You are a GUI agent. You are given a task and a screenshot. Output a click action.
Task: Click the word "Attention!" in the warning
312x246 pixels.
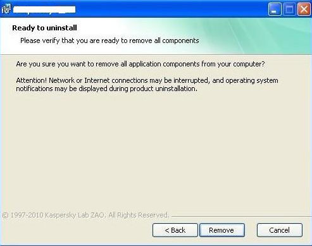pyautogui.click(x=31, y=80)
